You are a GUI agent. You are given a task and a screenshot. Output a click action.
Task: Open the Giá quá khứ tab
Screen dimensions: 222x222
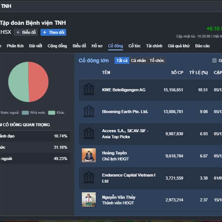[x=179, y=46]
